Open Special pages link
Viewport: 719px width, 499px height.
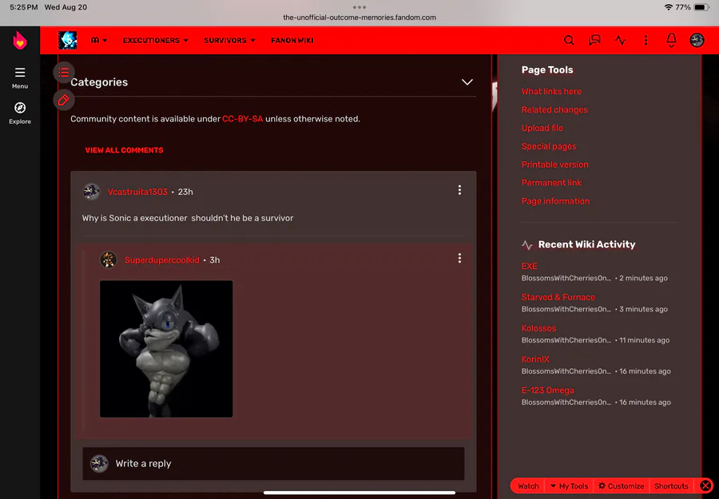[548, 146]
